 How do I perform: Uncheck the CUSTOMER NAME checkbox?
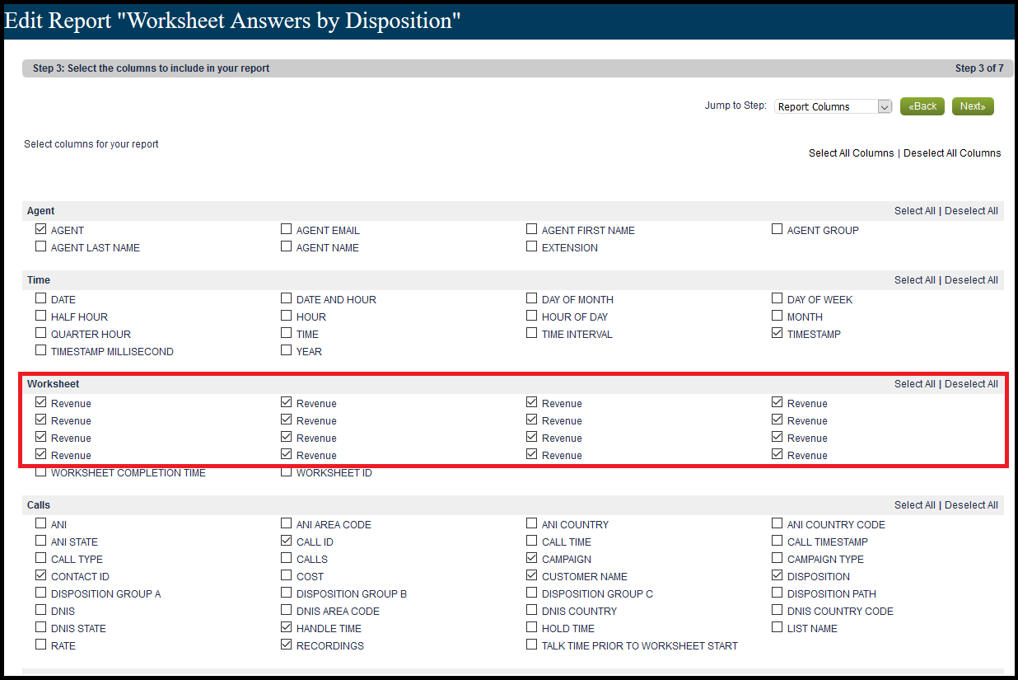pos(532,575)
